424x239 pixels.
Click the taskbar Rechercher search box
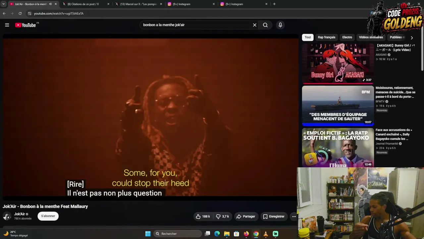pyautogui.click(x=178, y=234)
